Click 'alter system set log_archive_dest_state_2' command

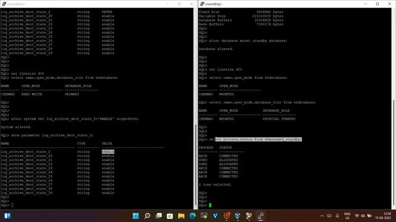75,119
